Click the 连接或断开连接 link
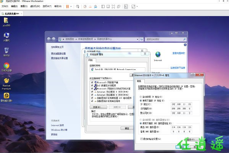This screenshot has height=153, width=229. point(177,68)
